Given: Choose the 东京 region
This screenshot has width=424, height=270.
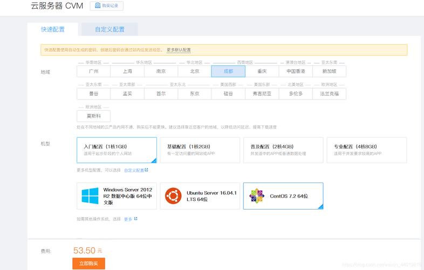Looking at the screenshot, I should pos(195,94).
